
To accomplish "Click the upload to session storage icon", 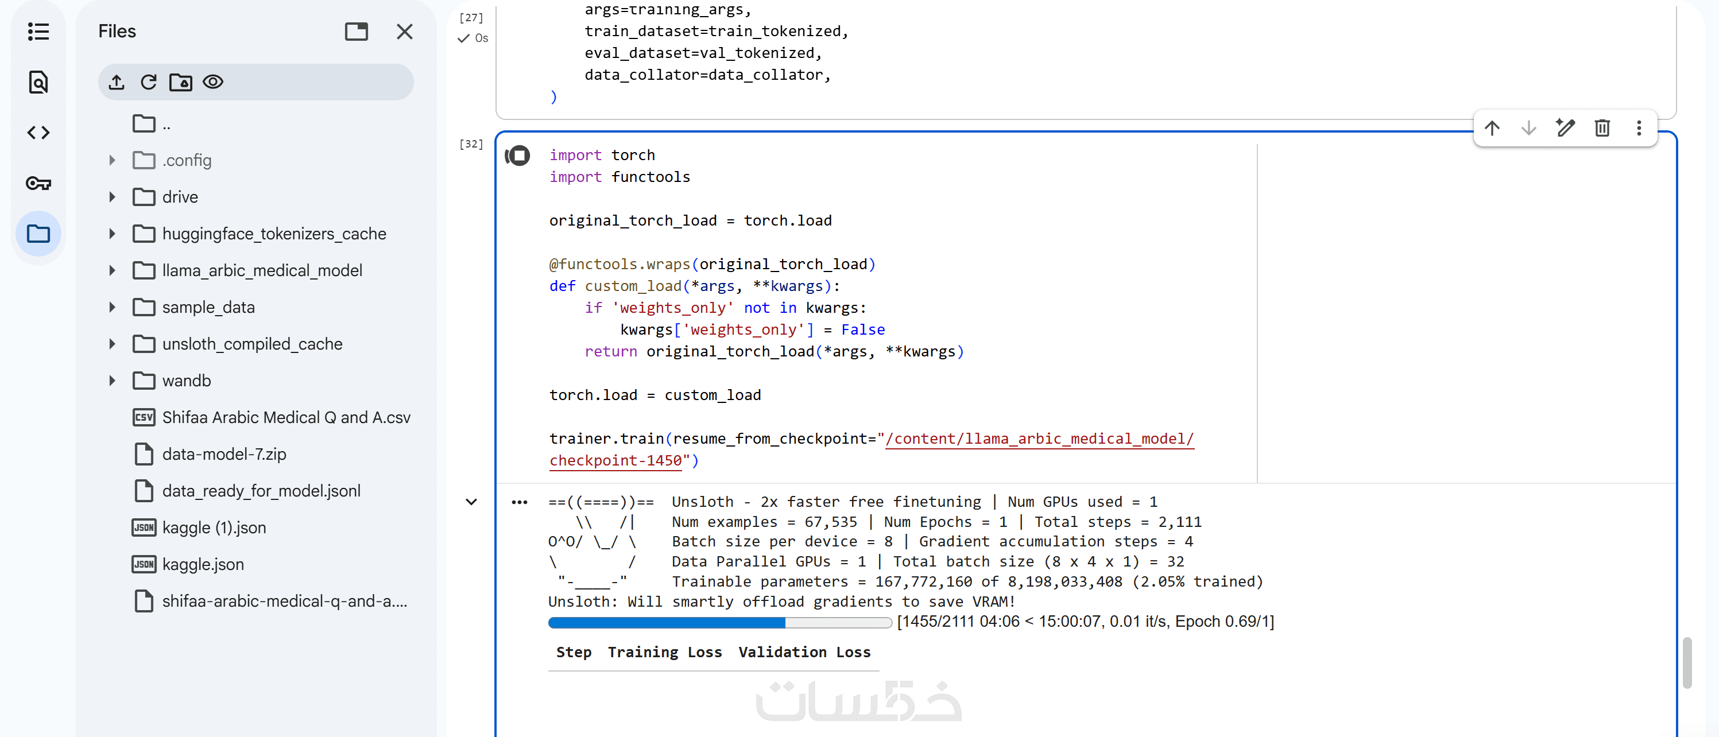I will tap(116, 82).
